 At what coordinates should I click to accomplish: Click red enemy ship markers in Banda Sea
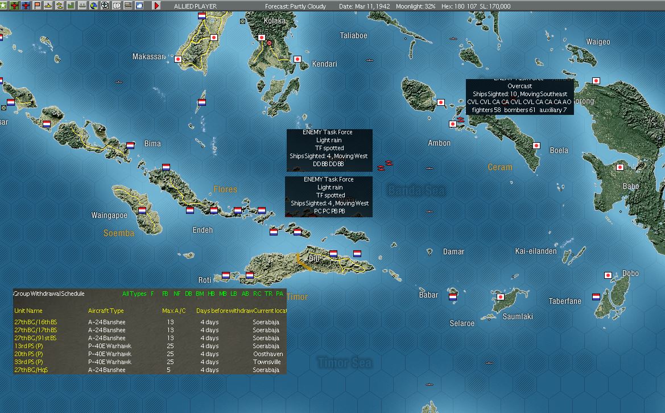click(385, 166)
